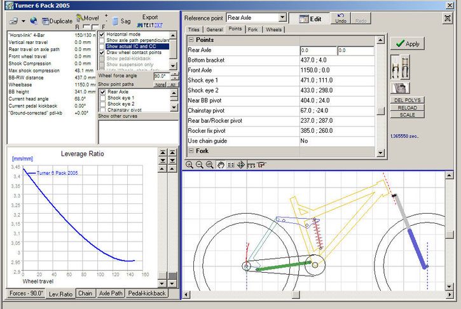Click the ruler measurement icon
The height and width of the screenshot is (309, 461).
(251, 165)
